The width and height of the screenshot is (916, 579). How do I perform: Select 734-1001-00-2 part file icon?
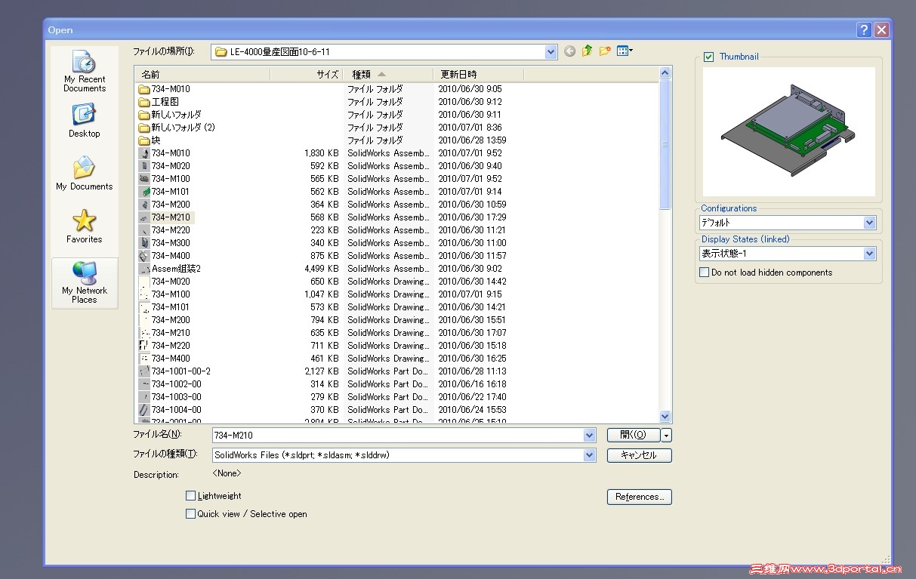click(x=144, y=371)
